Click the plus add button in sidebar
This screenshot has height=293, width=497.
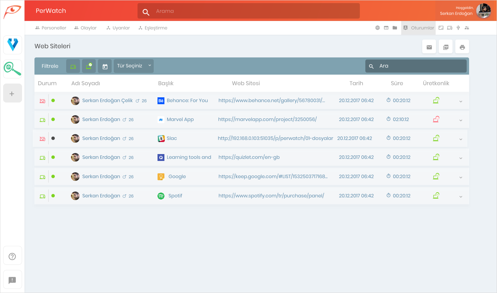13,93
